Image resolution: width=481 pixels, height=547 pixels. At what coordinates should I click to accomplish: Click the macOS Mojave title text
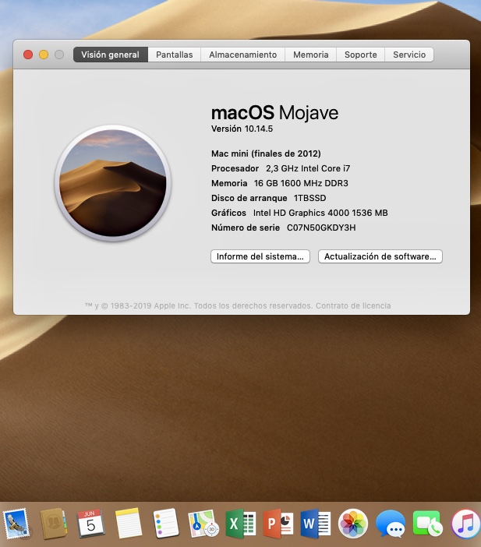[x=274, y=113]
